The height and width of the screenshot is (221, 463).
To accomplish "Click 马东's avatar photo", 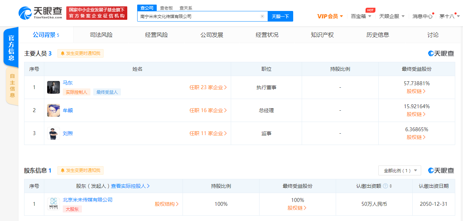I will [53, 87].
